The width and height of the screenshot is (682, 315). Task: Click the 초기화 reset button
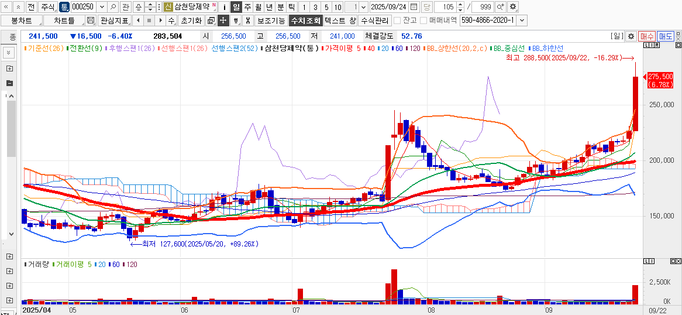pyautogui.click(x=191, y=20)
